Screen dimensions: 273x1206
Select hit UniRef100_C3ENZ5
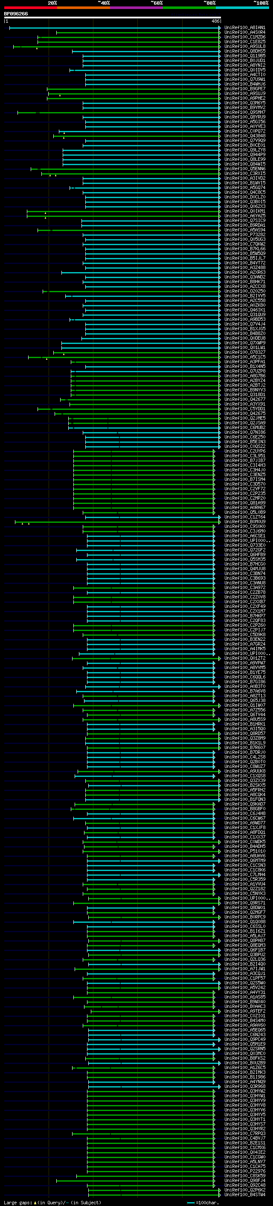(244, 475)
